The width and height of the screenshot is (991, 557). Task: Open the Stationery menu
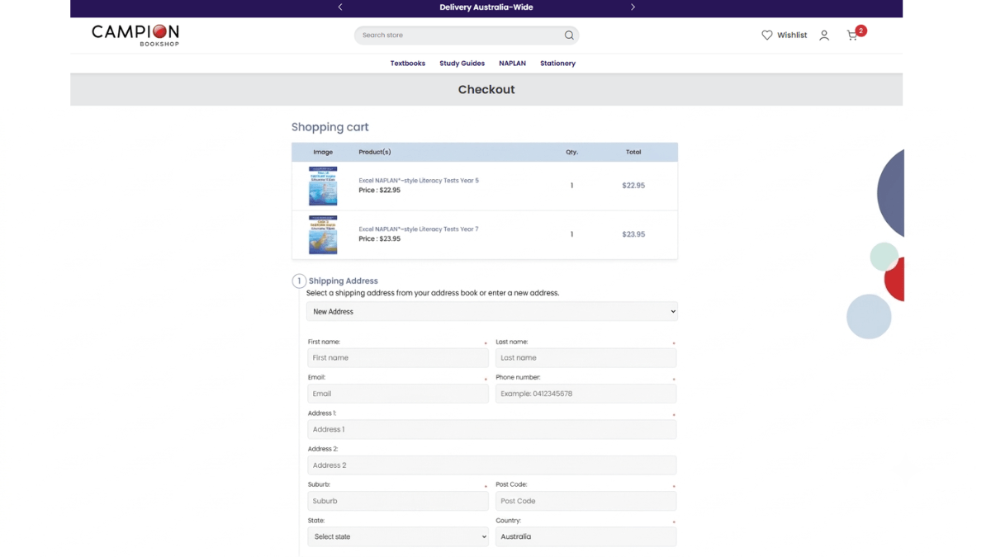(x=557, y=64)
